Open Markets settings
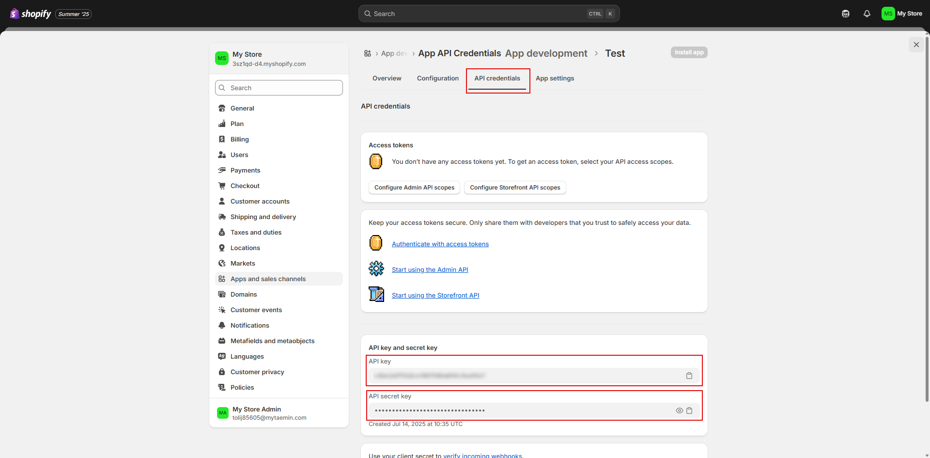 tap(279, 263)
